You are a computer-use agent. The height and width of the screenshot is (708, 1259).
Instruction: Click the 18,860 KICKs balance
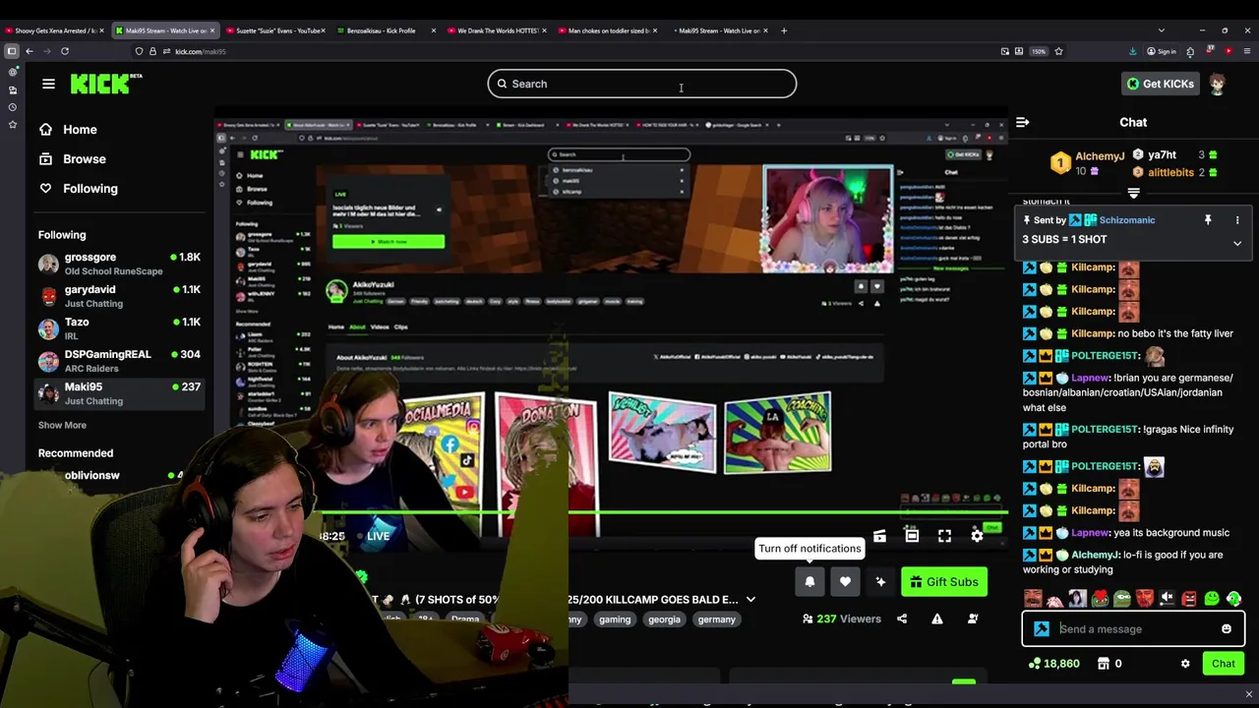pyautogui.click(x=1054, y=664)
